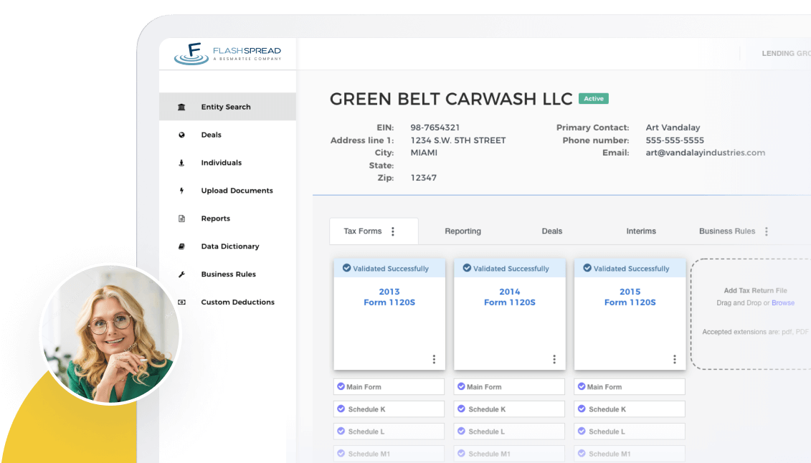811x463 pixels.
Task: Toggle Schedule K check under 2013
Action: pyautogui.click(x=341, y=409)
